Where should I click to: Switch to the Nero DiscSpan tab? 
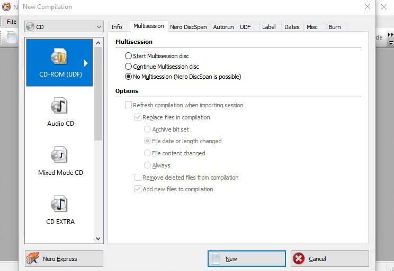(189, 27)
